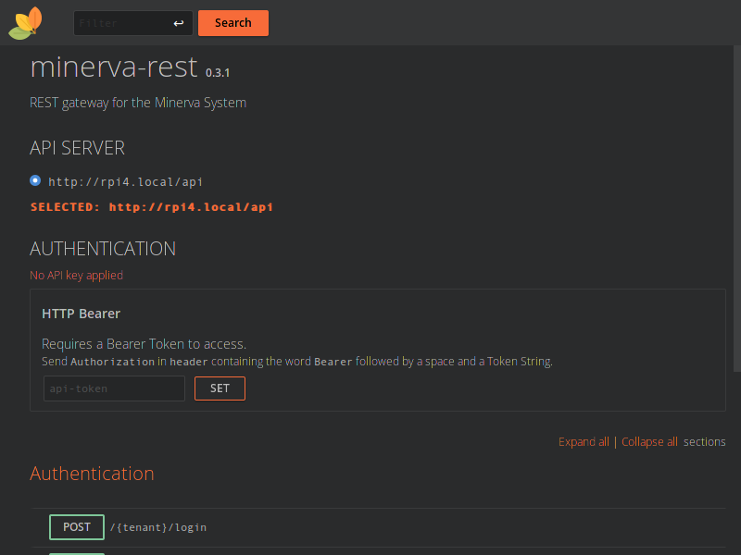Click the minerva-rest title heading
Screen dimensions: 741x555
[114, 67]
